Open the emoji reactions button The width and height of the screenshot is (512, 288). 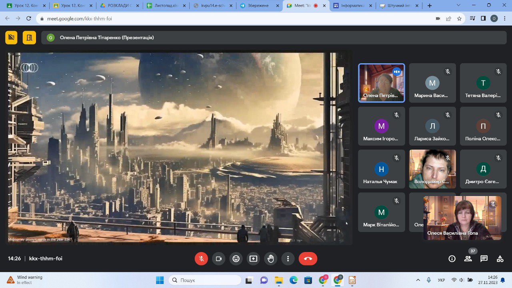click(x=236, y=259)
